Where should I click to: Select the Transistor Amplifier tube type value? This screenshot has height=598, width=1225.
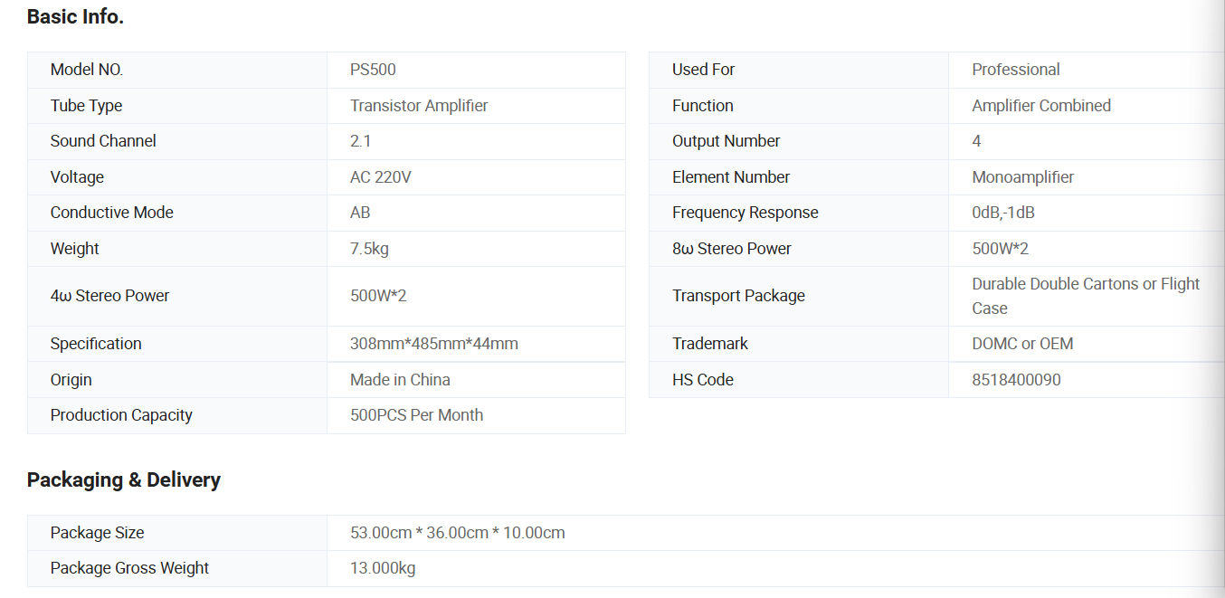coord(419,106)
